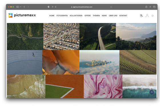This screenshot has height=106, width=160.
Task: Open the OFFERS menu item
Action: click(x=87, y=16)
